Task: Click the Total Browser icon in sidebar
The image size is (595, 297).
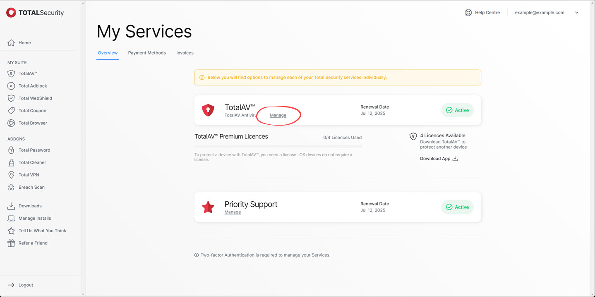Action: tap(11, 123)
